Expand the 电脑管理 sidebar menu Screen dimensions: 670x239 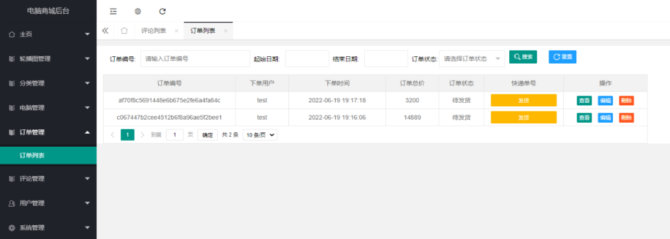pos(48,108)
